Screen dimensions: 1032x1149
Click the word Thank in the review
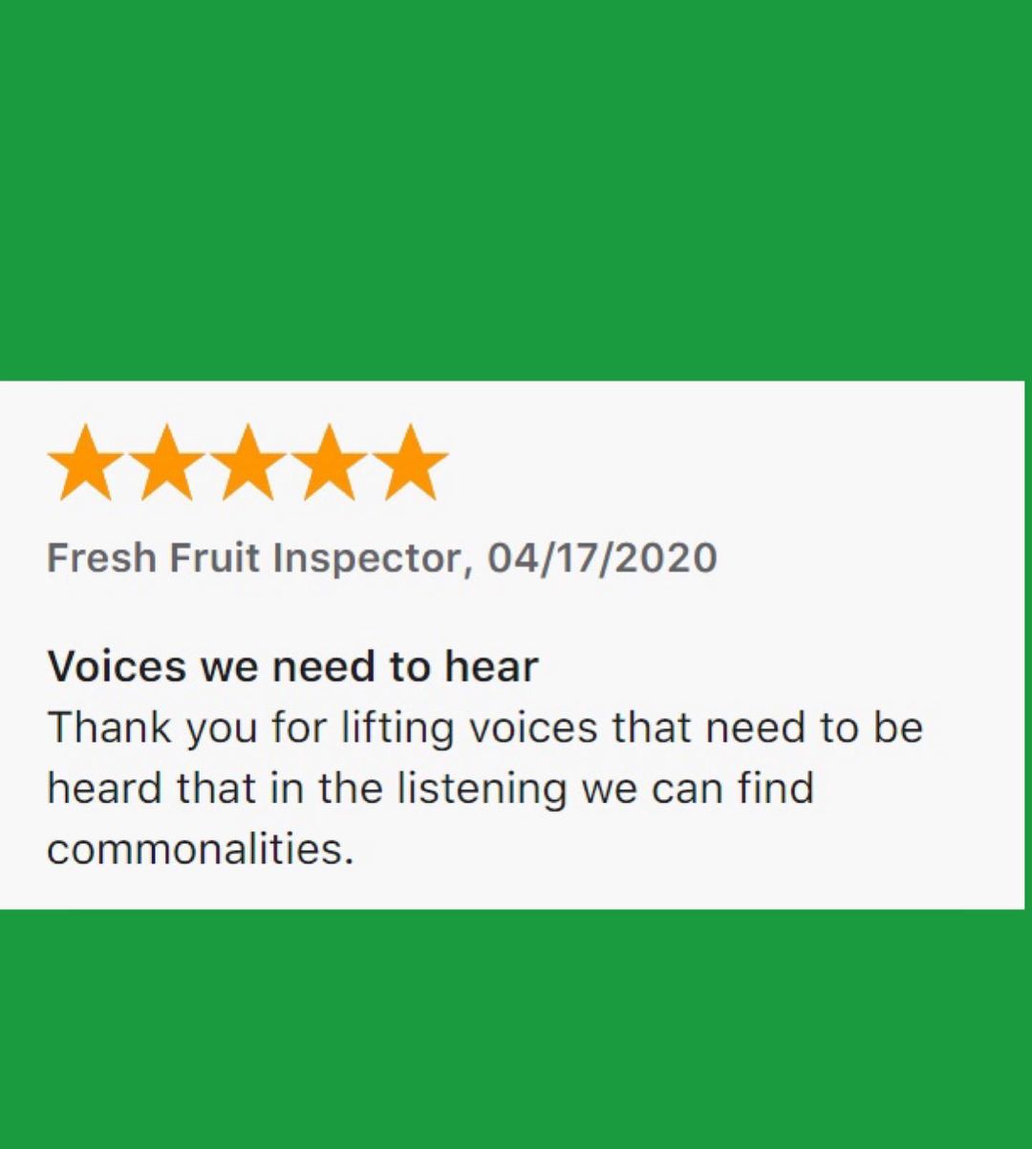click(x=110, y=727)
